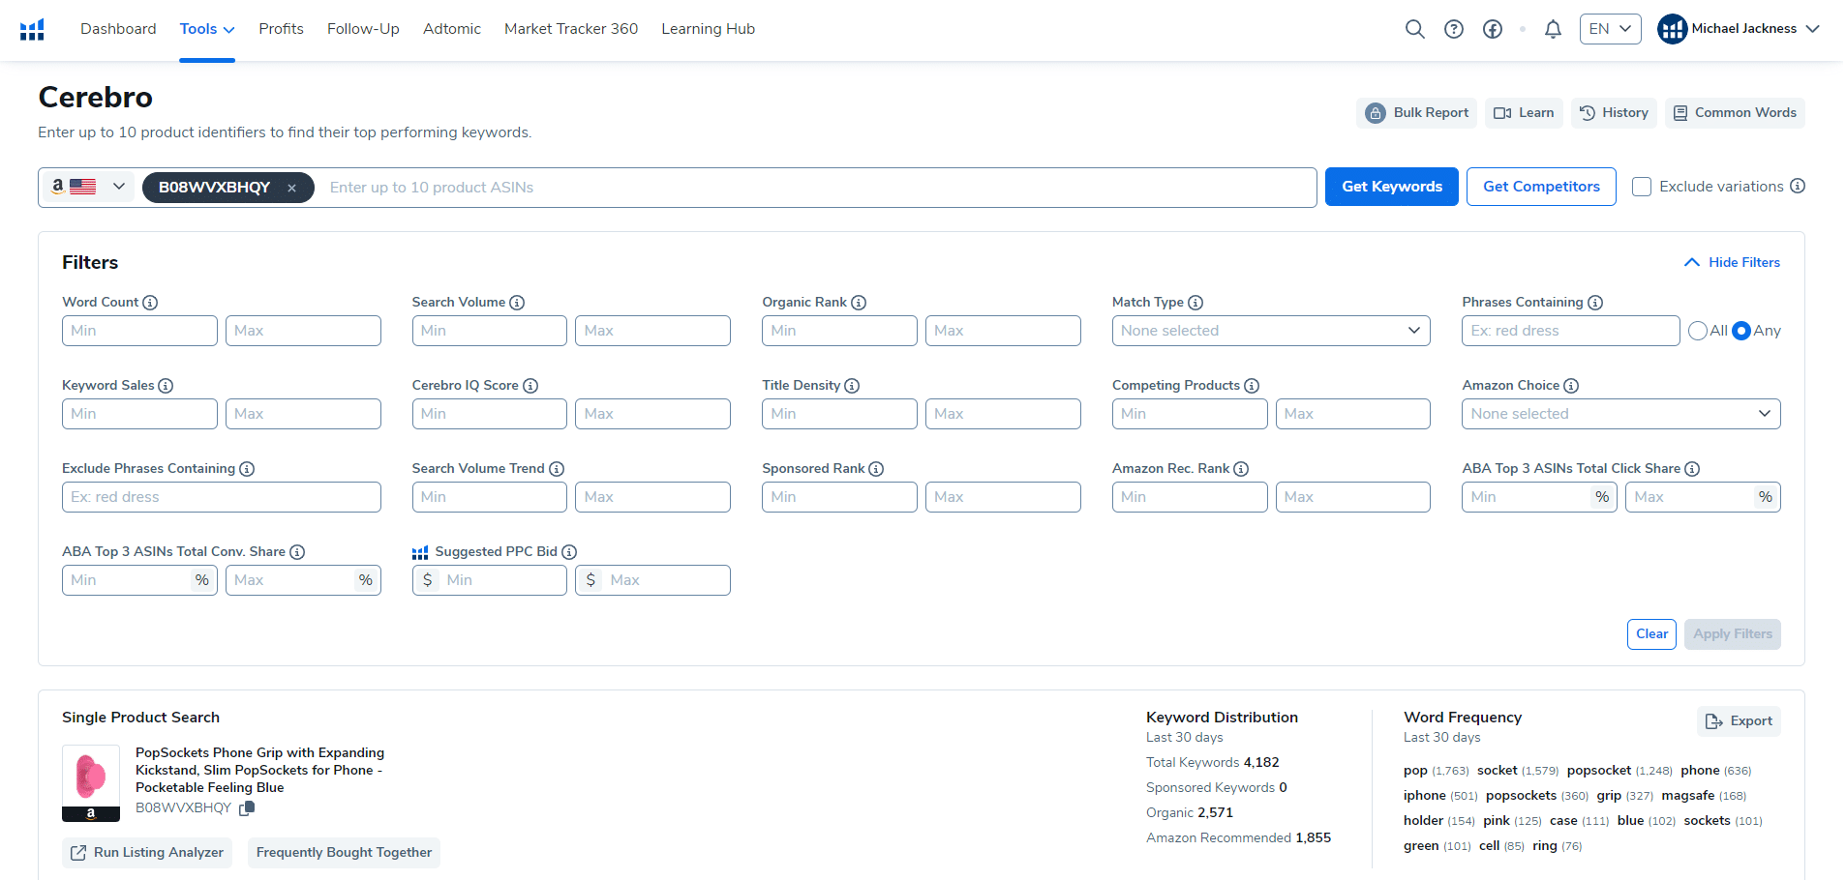
Task: Click Apply Filters button
Action: pos(1733,634)
